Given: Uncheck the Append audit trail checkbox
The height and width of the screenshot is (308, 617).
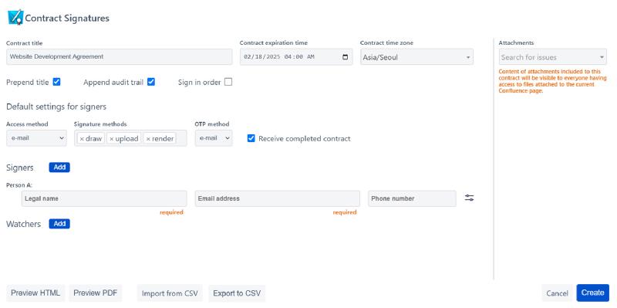Looking at the screenshot, I should coord(151,82).
